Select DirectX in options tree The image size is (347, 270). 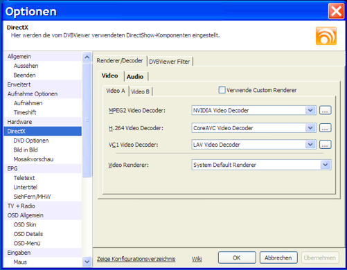(x=43, y=132)
